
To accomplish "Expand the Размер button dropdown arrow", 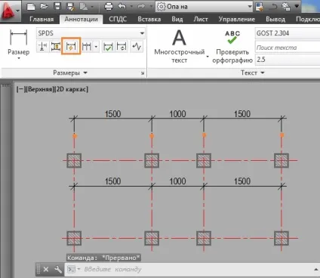I will click(19, 59).
